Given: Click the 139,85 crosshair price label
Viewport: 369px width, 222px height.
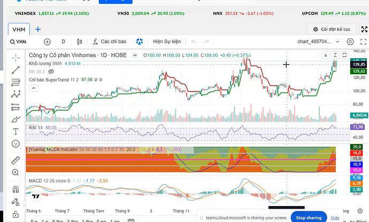Looking at the screenshot, I should (359, 65).
